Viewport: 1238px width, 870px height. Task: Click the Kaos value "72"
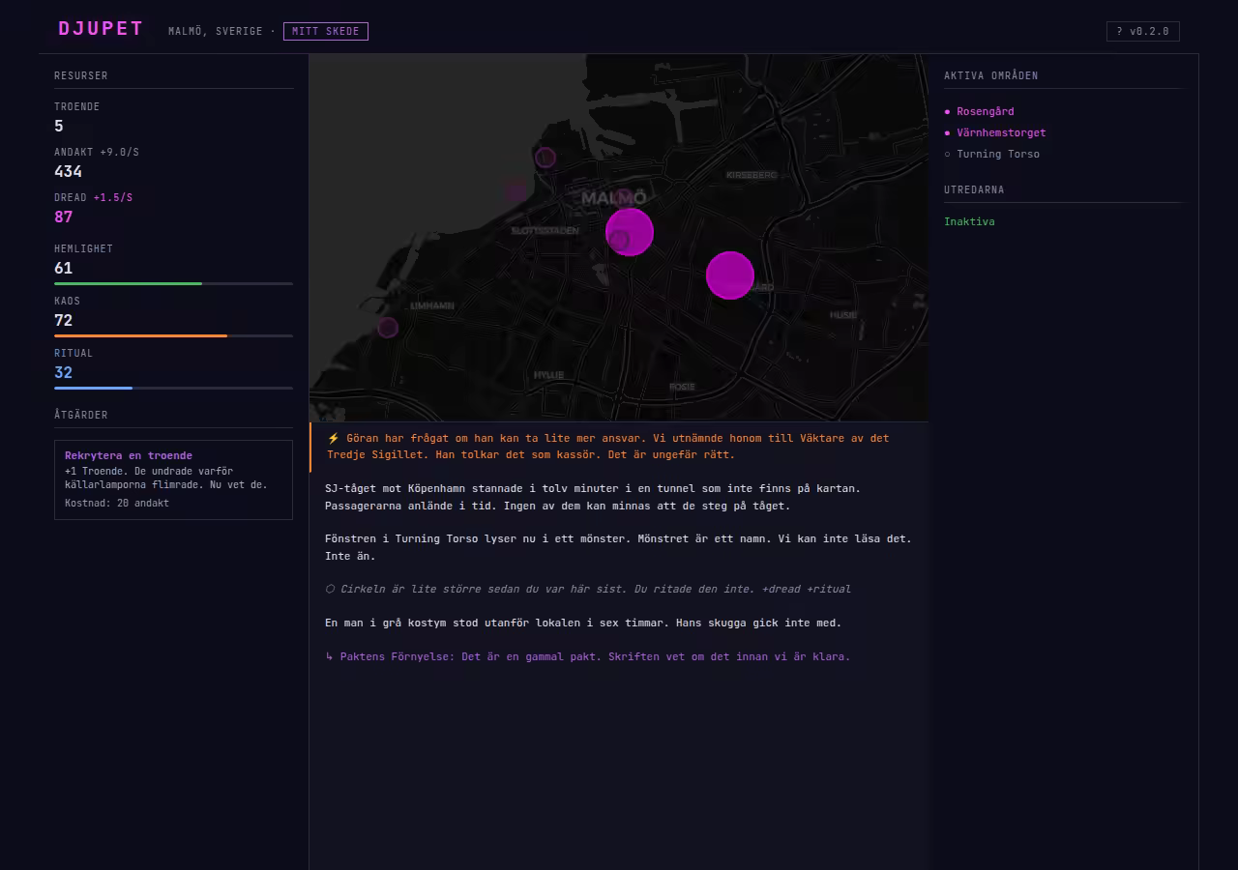pos(64,320)
